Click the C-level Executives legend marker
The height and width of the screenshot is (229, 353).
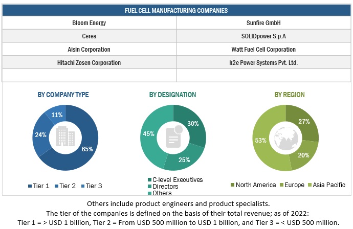148,179
